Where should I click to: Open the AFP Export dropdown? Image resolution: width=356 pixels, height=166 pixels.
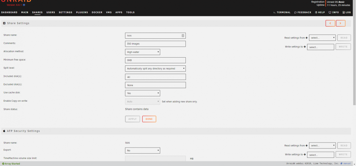tap(143, 151)
